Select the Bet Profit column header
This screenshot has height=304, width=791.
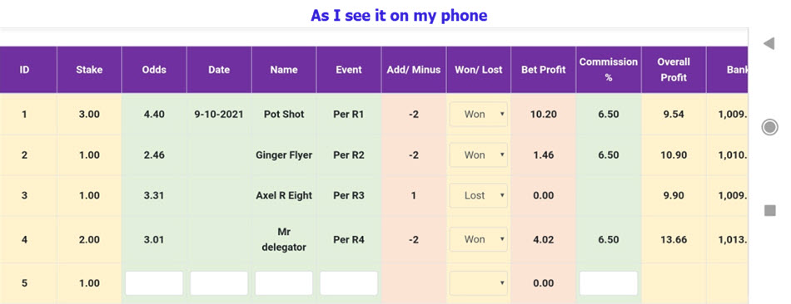tap(544, 70)
